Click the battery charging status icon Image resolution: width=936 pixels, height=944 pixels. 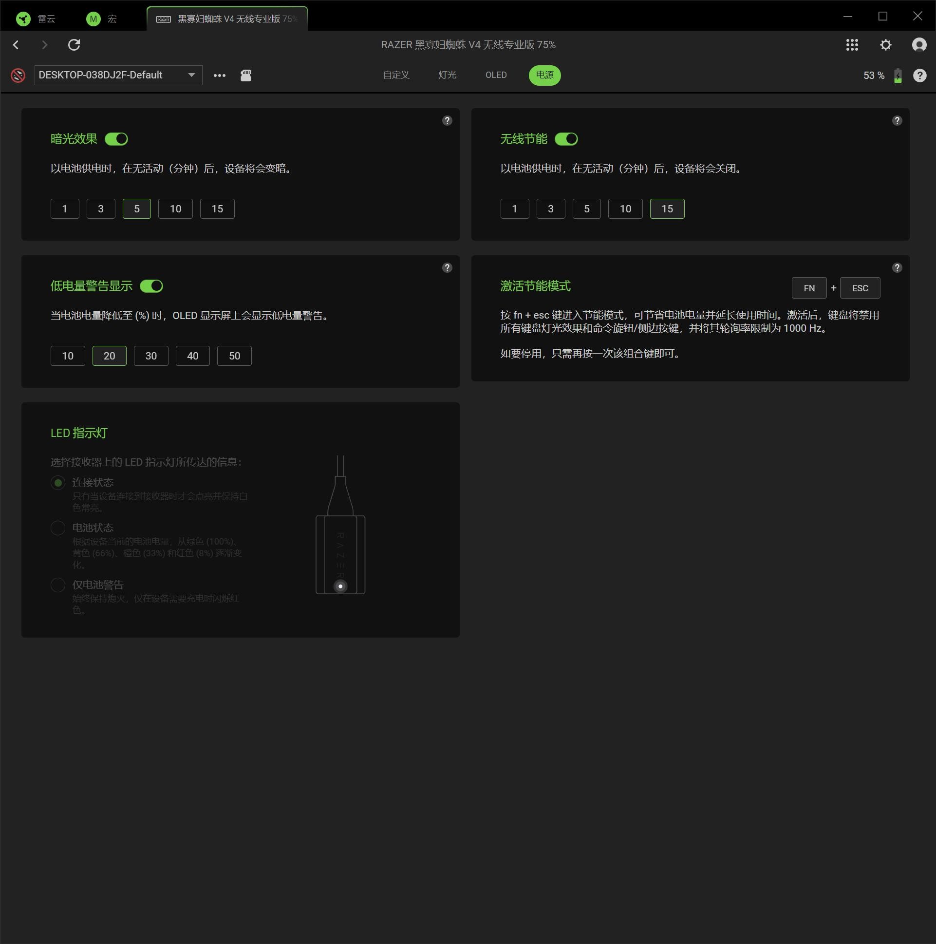[898, 75]
